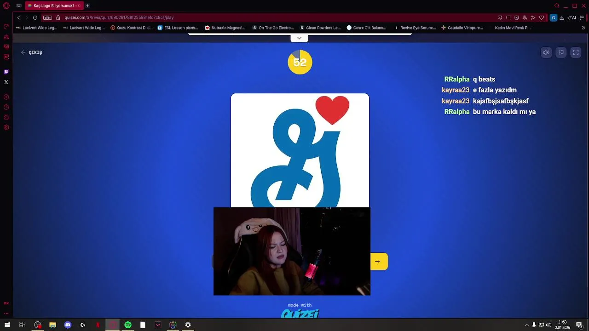Screen dimensions: 589x331
Task: Click the blue G logo question image
Action: tap(300, 151)
